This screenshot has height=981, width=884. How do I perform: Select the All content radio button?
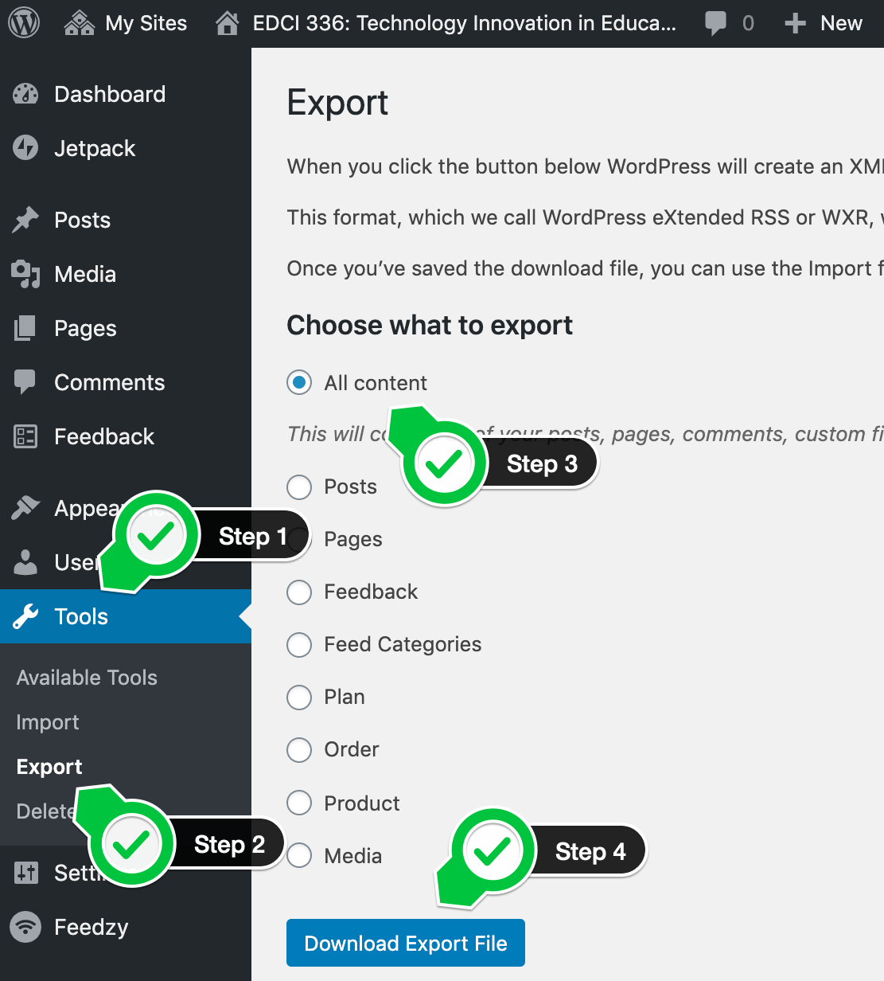(x=299, y=383)
